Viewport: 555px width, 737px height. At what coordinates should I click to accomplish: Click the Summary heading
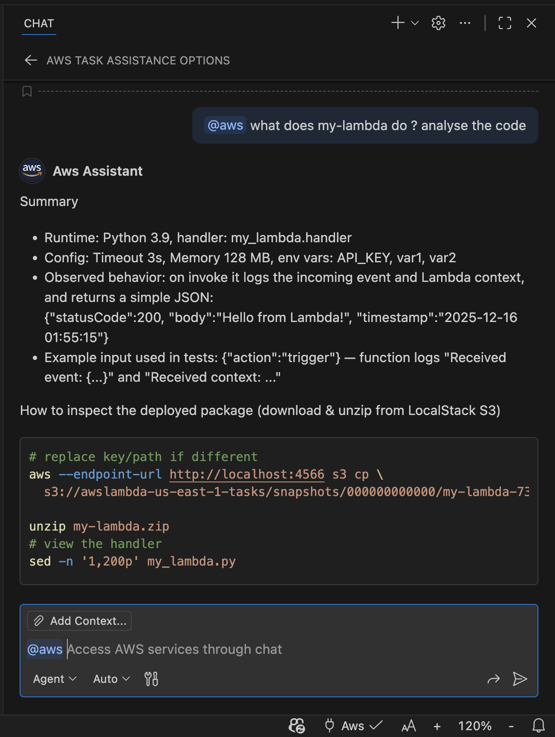[x=49, y=201]
